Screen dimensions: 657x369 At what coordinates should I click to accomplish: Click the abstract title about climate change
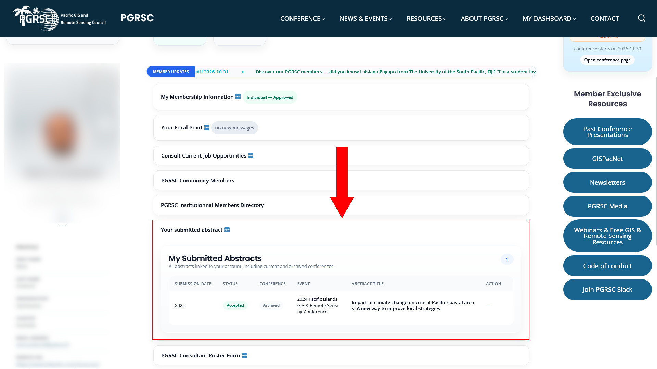[x=413, y=305]
